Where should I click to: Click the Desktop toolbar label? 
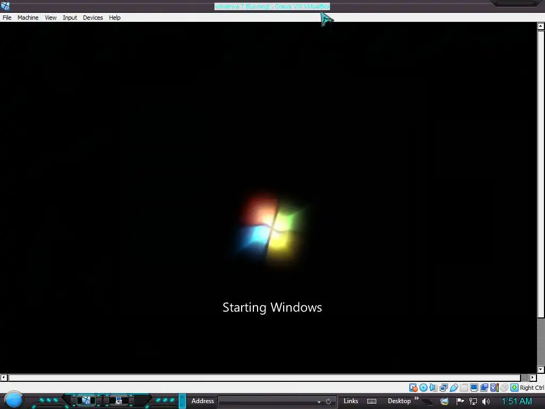399,401
